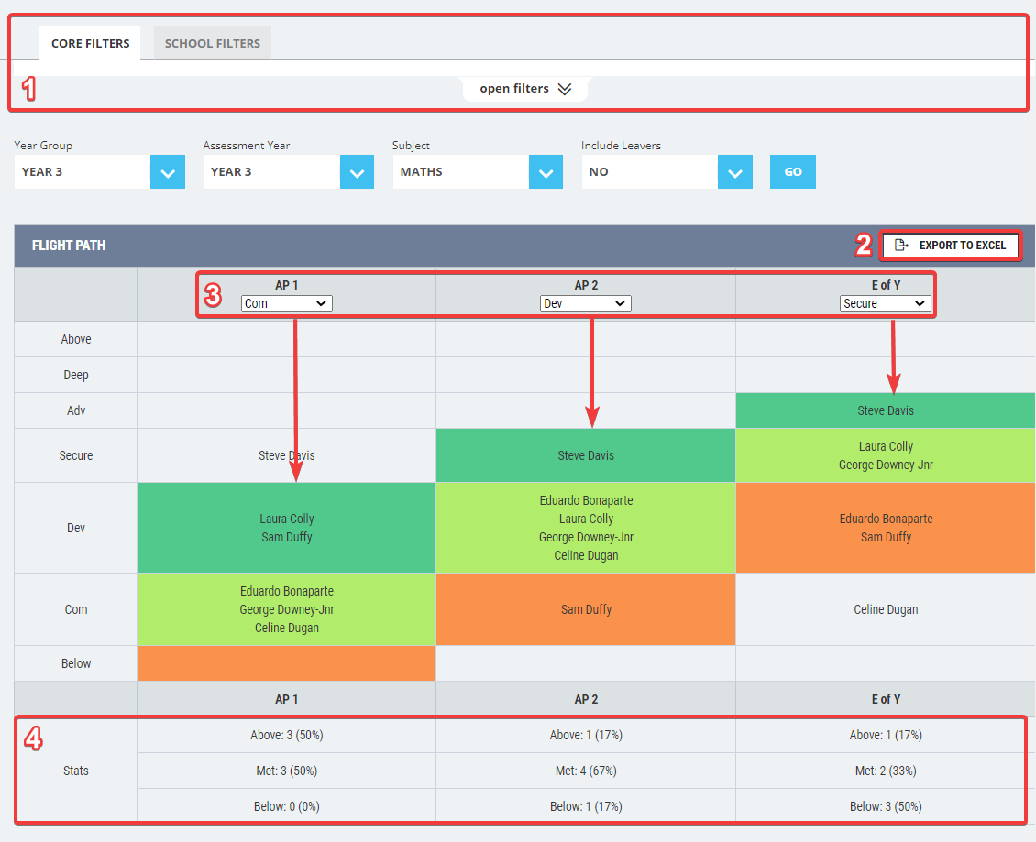Screen dimensions: 1036x842
Task: Click Laura Colly in the E of Y Secure cell
Action: click(886, 446)
